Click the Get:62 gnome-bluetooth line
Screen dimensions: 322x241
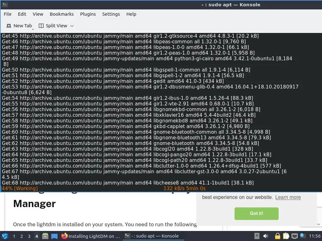[130, 143]
